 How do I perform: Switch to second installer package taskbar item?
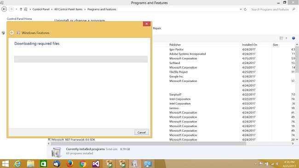click(x=122, y=164)
